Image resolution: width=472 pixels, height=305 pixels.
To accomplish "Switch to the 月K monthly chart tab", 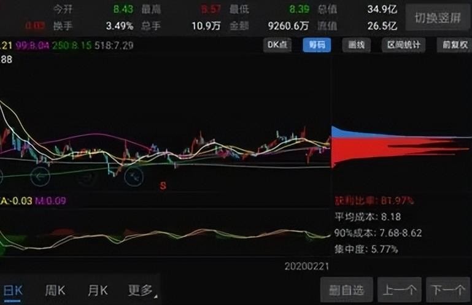I will (98, 291).
